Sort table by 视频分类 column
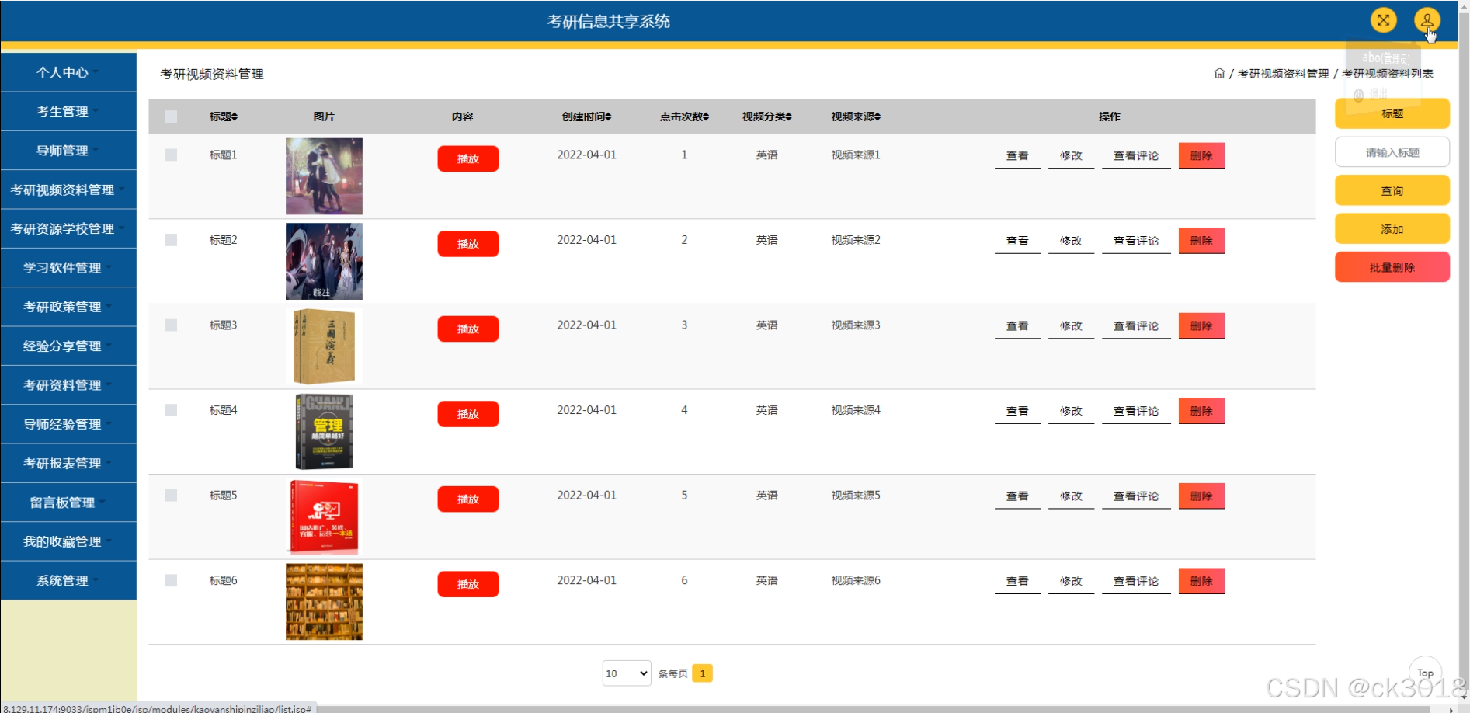1470x713 pixels. coord(766,117)
